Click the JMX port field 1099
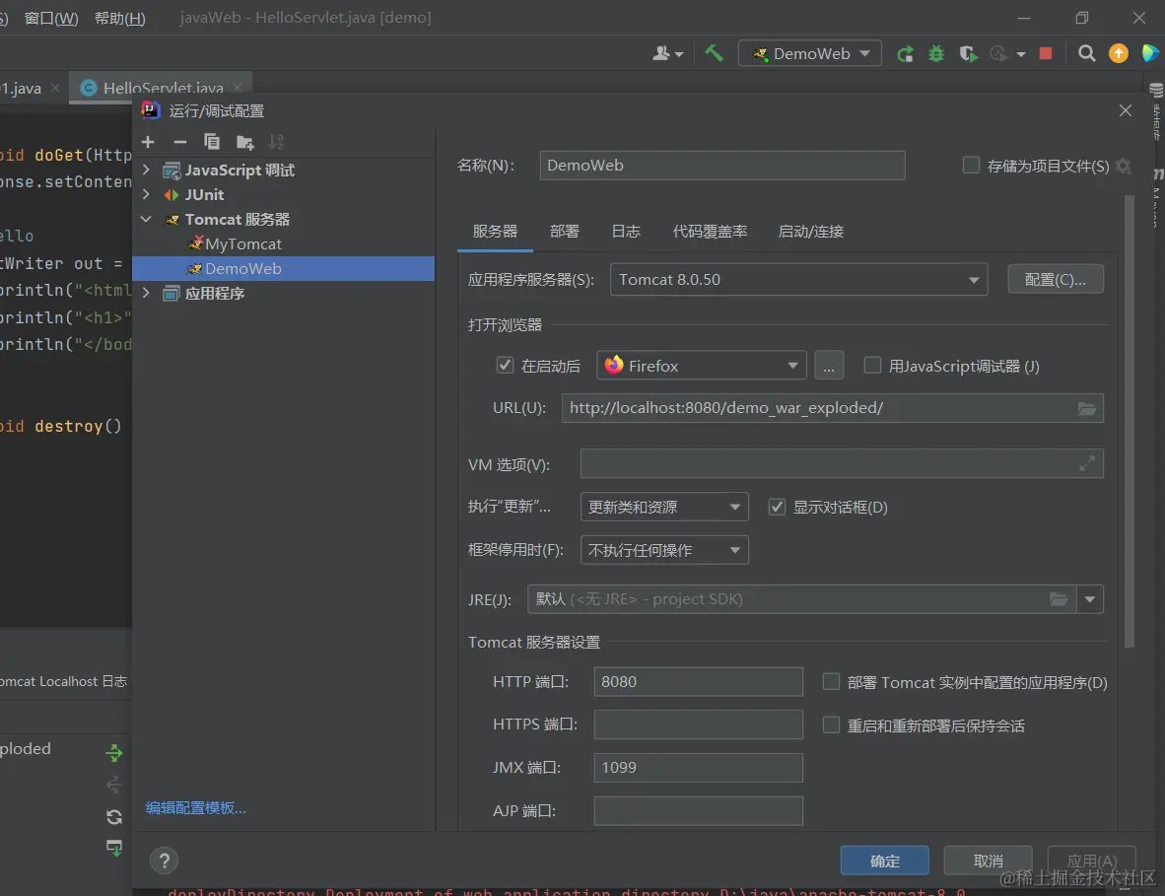This screenshot has width=1165, height=896. tap(699, 768)
